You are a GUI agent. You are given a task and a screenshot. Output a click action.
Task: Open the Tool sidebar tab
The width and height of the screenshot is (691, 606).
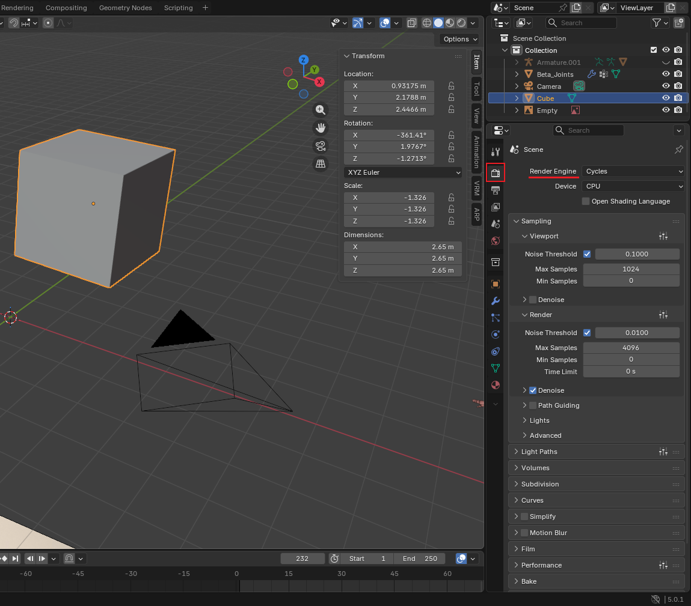[x=476, y=89]
